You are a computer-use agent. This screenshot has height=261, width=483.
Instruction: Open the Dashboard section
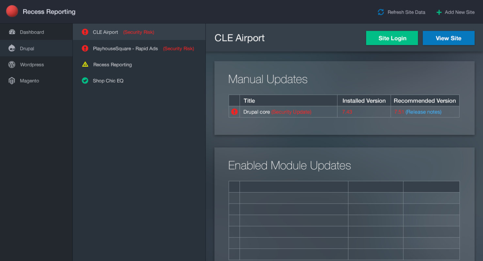36,32
